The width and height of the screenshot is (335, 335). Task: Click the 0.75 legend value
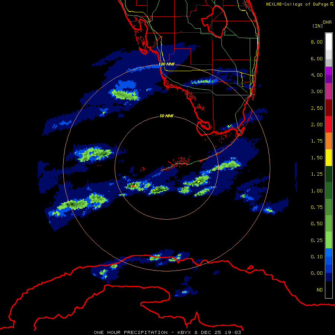[317, 207]
